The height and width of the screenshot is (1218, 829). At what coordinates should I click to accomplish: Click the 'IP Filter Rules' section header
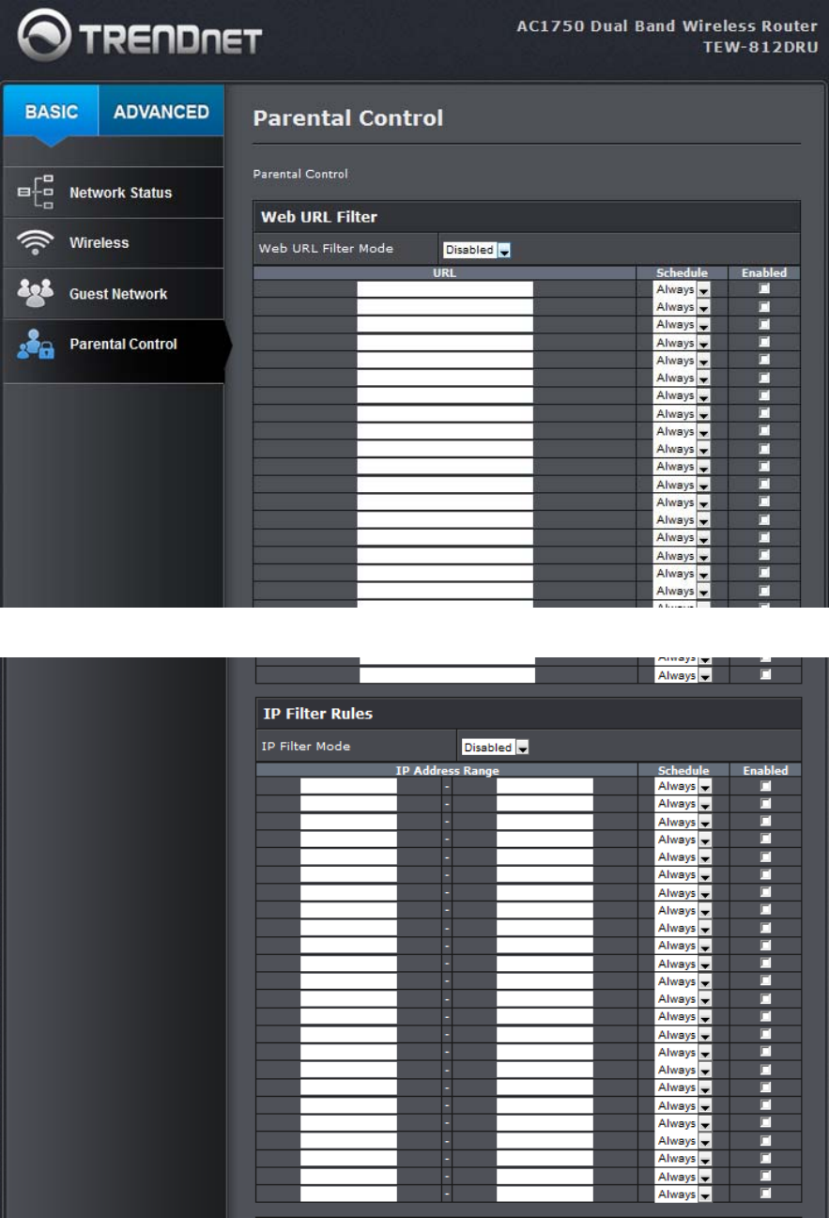316,714
